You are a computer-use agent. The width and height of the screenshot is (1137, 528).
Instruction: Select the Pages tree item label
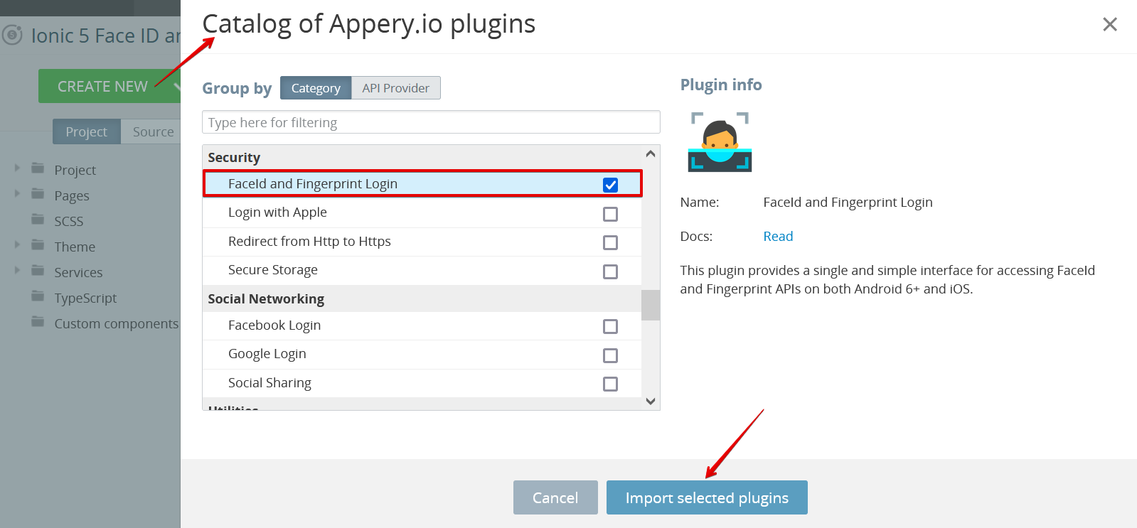coord(72,195)
